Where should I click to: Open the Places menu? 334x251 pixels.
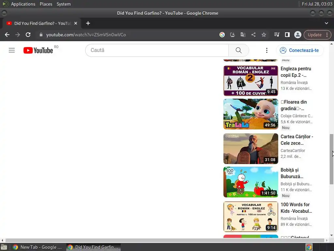click(x=46, y=4)
